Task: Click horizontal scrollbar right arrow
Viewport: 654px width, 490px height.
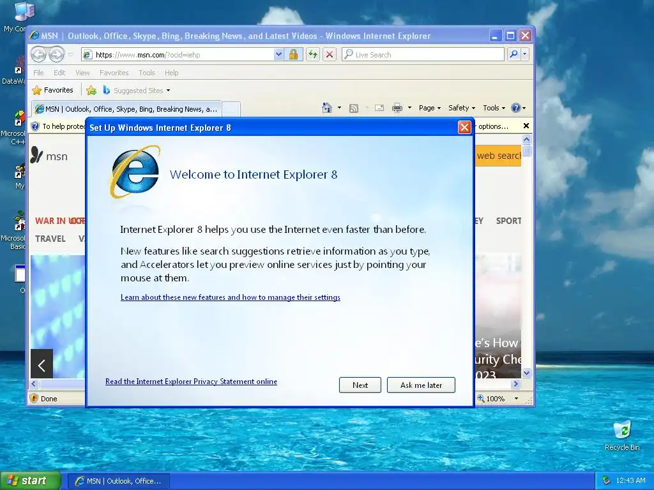Action: (516, 383)
